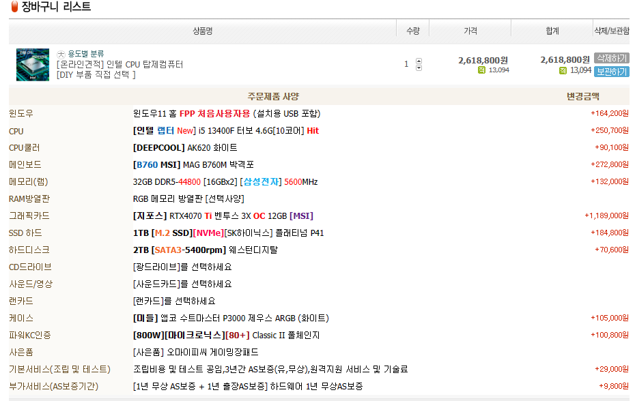Click the [DIY 부품 직접 선택 ] text
Viewport: 635px width, 401px height.
(x=96, y=75)
